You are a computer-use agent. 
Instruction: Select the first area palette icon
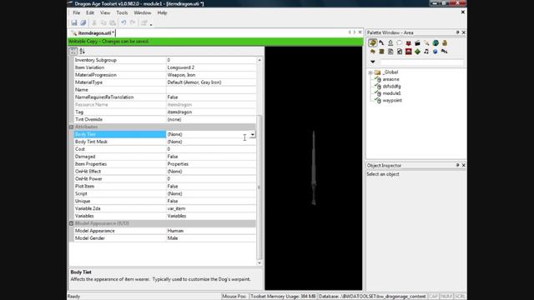click(x=372, y=42)
